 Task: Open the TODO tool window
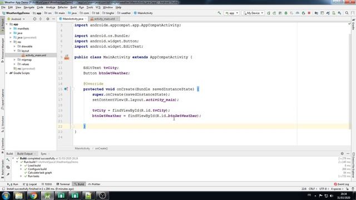(47, 184)
